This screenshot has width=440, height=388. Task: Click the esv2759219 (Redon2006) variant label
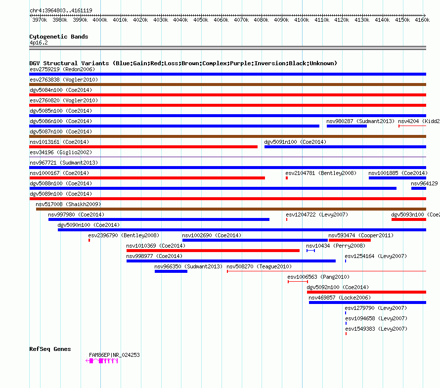point(62,69)
